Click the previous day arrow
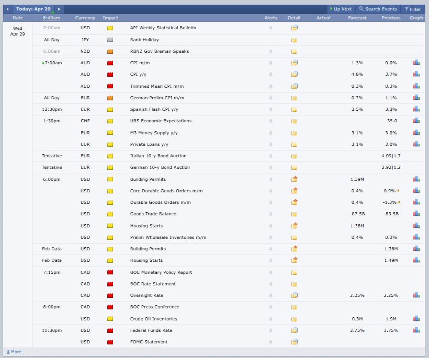The image size is (429, 358). [x=8, y=9]
